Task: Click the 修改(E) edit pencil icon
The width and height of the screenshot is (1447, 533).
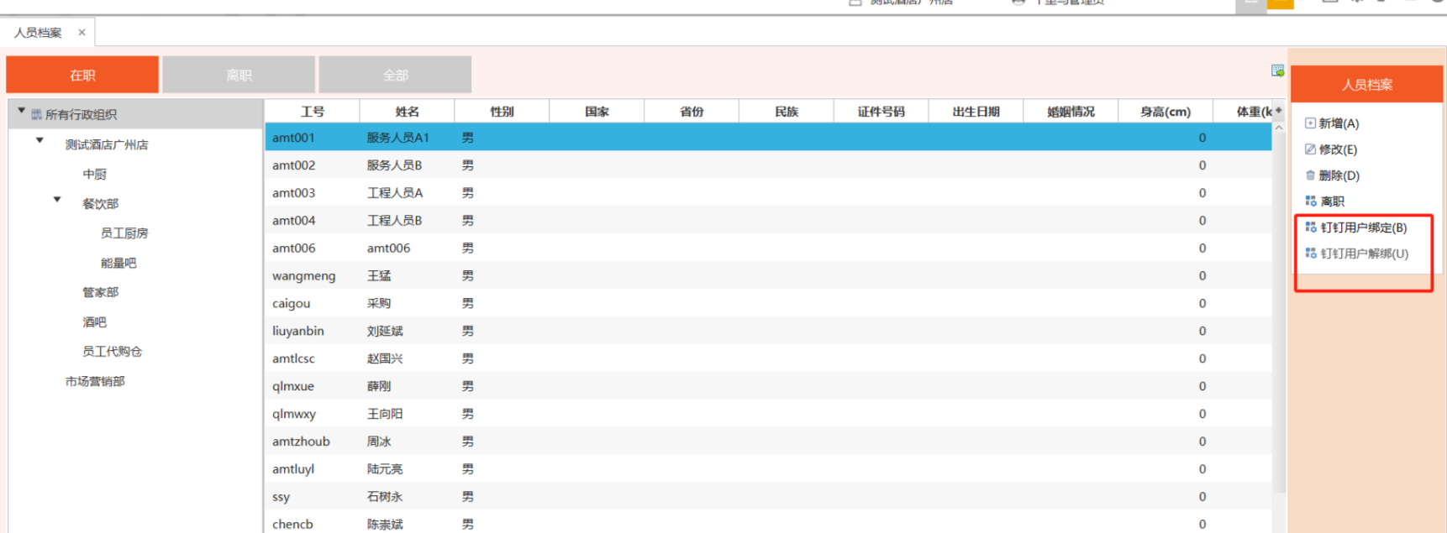Action: (x=1310, y=149)
